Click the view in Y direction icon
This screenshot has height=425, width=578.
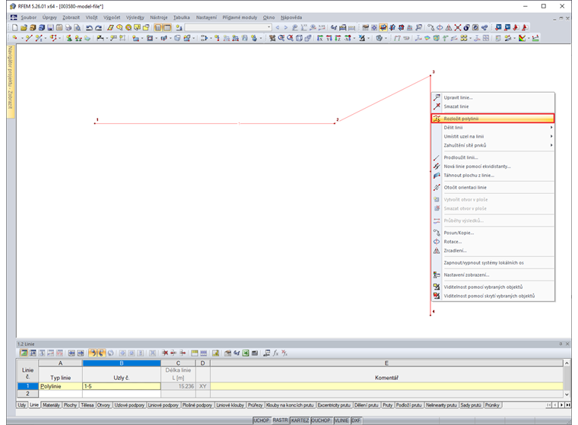pos(329,38)
